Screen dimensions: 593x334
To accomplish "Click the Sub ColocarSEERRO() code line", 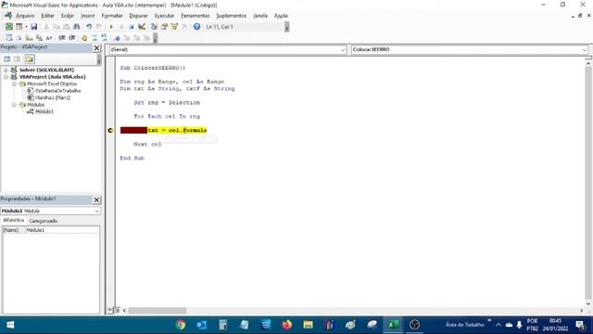I will click(153, 68).
